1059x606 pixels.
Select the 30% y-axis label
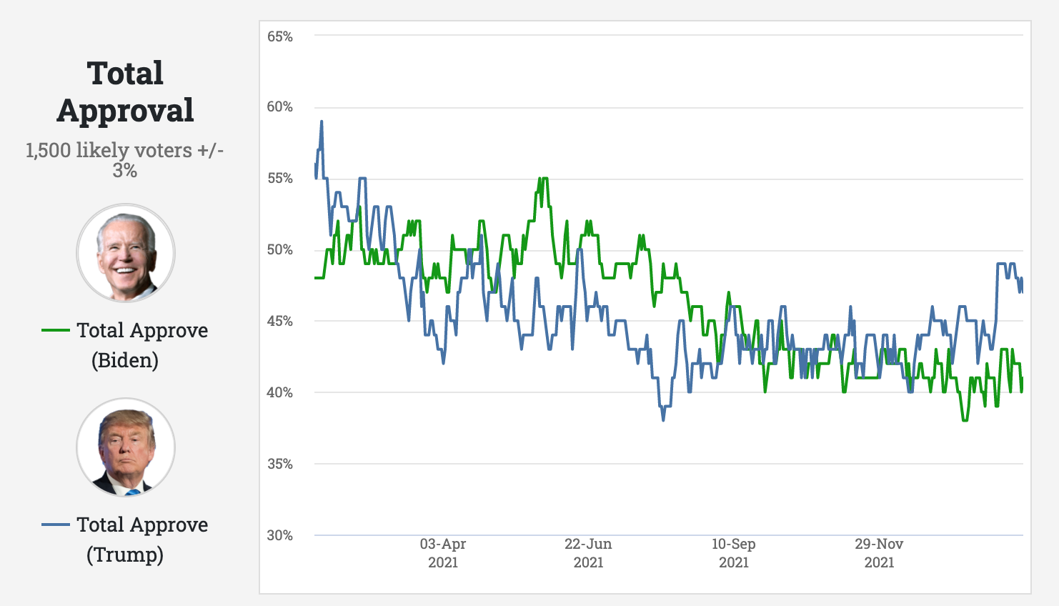point(280,535)
